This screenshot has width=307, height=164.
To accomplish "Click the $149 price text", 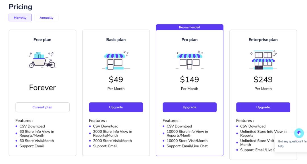I will (x=190, y=79).
